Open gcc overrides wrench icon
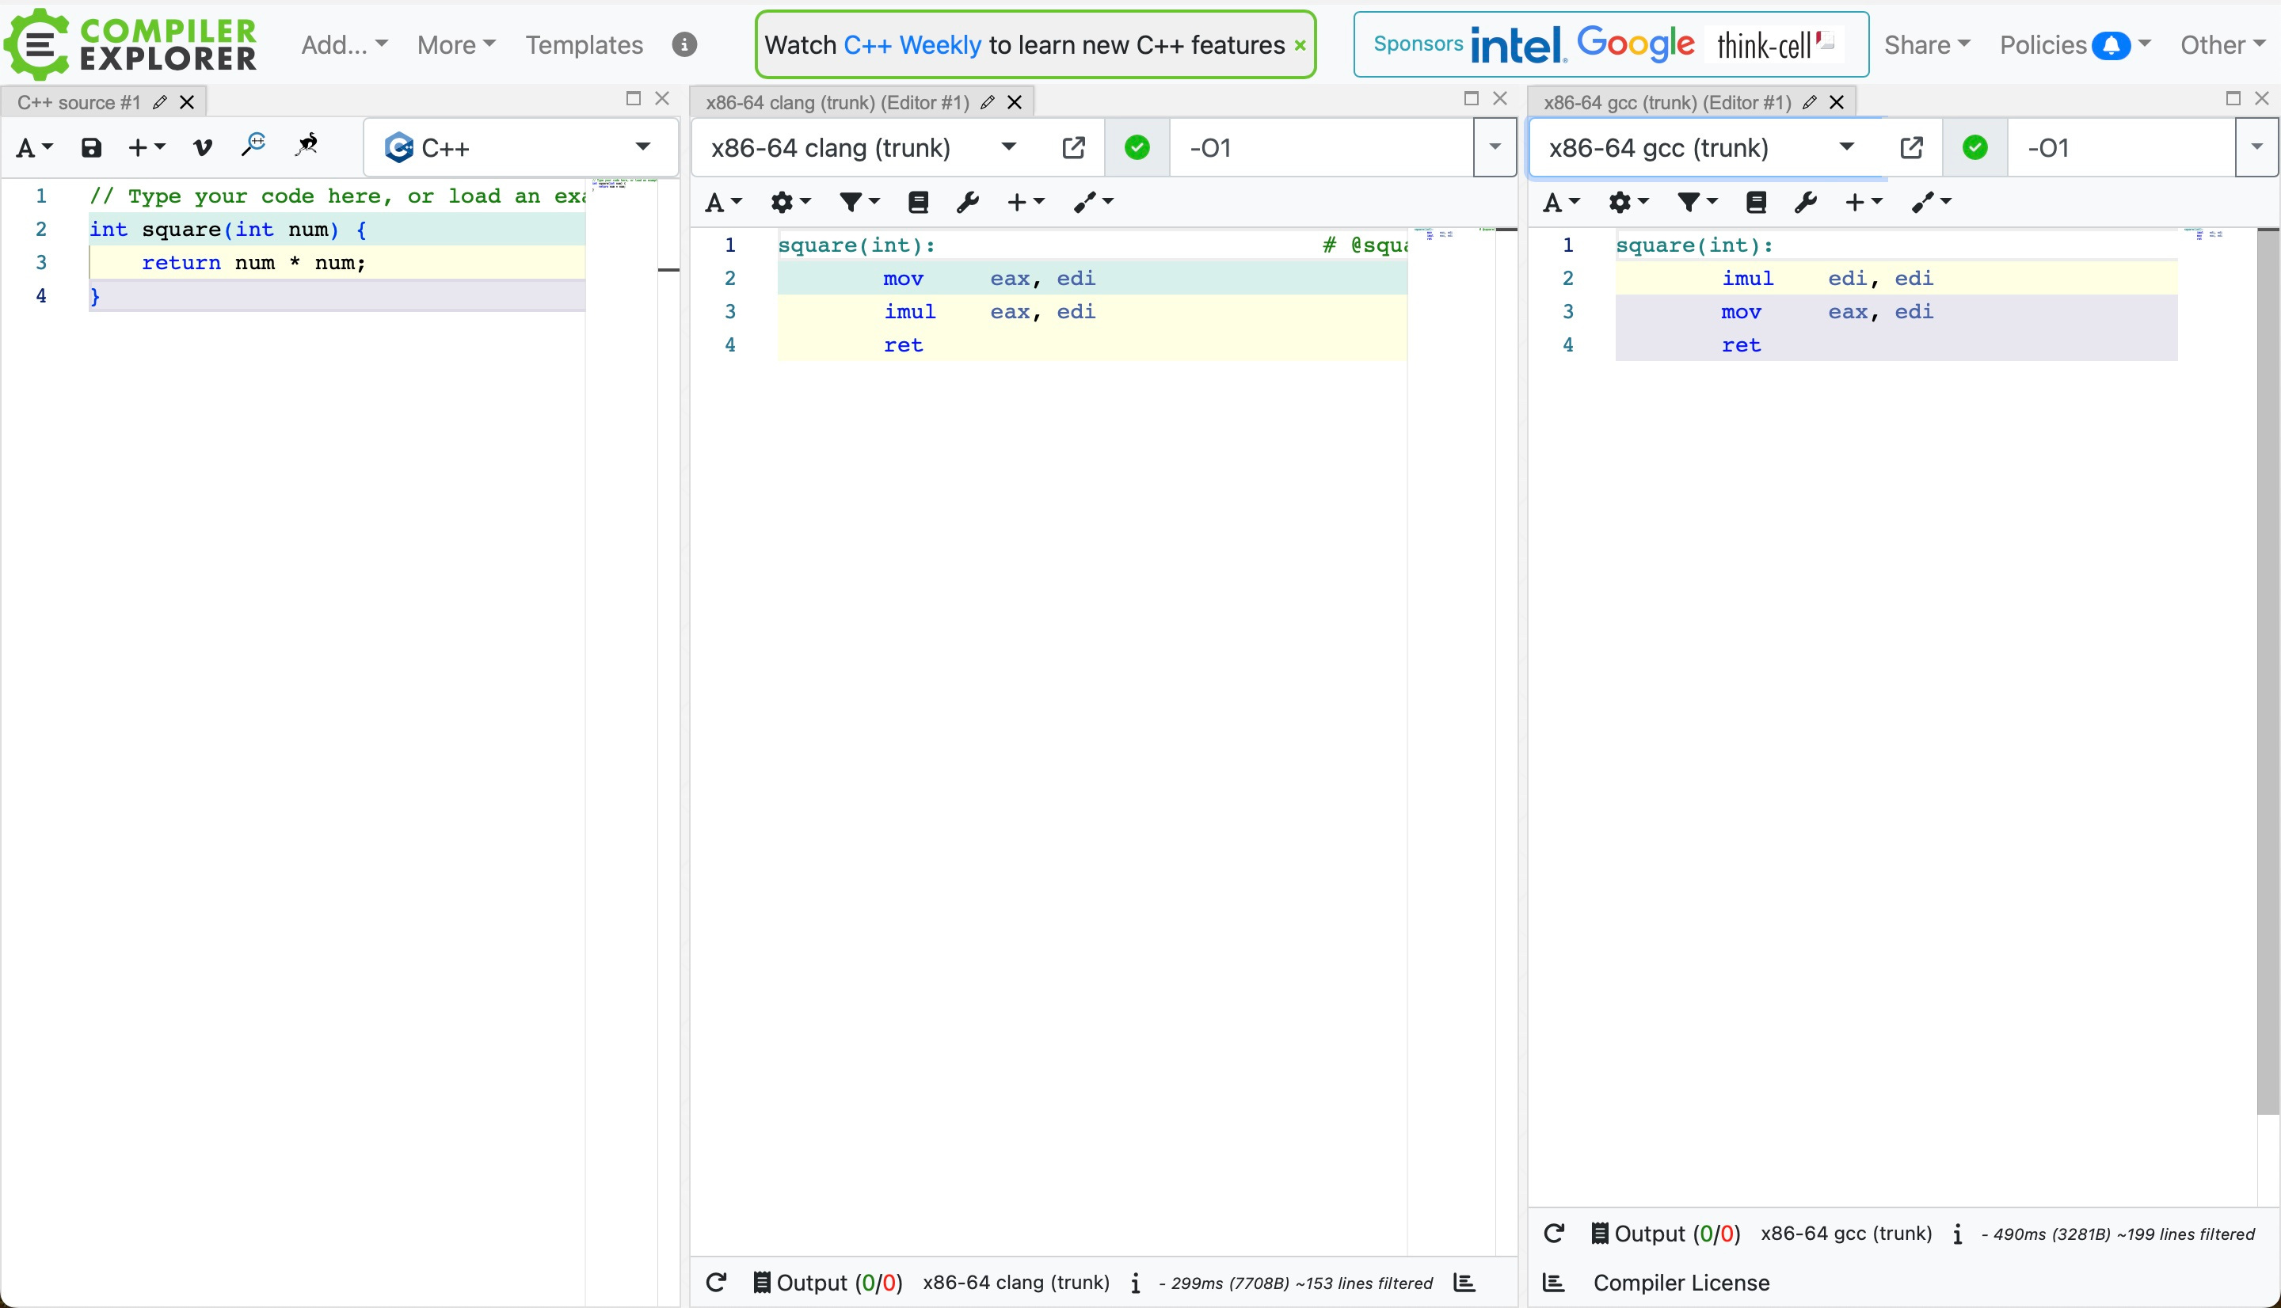The height and width of the screenshot is (1308, 2281). [1805, 202]
